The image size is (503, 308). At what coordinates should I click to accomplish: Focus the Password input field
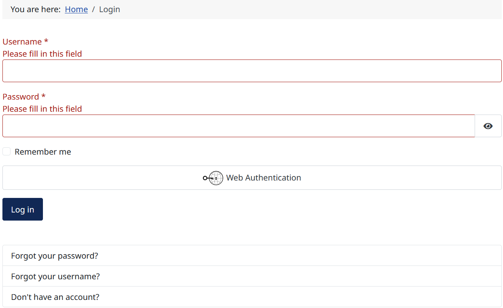coord(238,126)
